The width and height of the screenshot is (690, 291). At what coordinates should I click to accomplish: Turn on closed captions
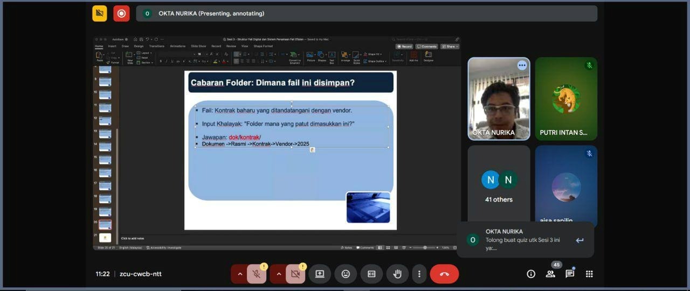pyautogui.click(x=371, y=274)
